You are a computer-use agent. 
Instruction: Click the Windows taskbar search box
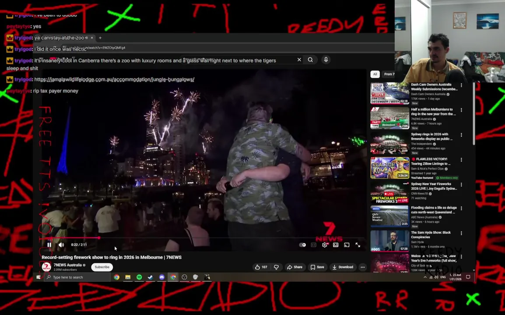point(77,277)
